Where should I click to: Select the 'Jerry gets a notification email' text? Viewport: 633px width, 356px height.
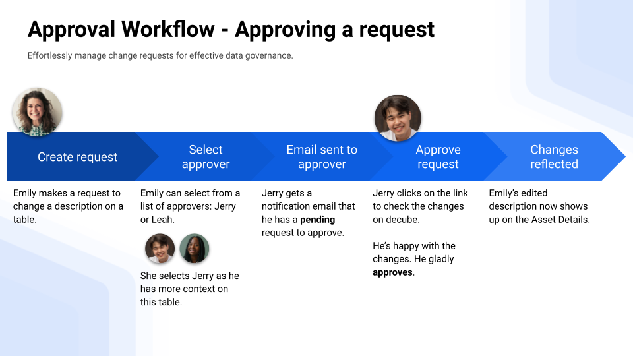point(308,206)
